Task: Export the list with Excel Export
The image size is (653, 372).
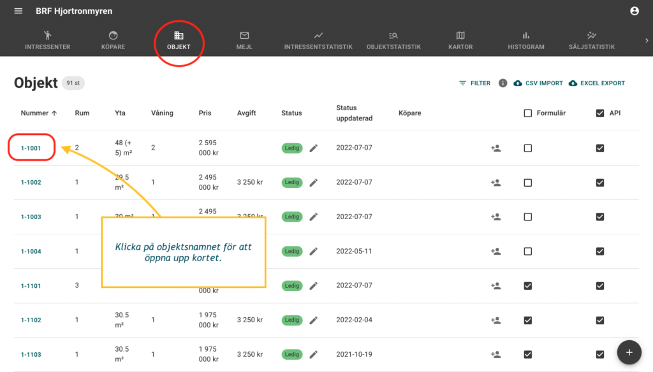Action: pyautogui.click(x=596, y=83)
